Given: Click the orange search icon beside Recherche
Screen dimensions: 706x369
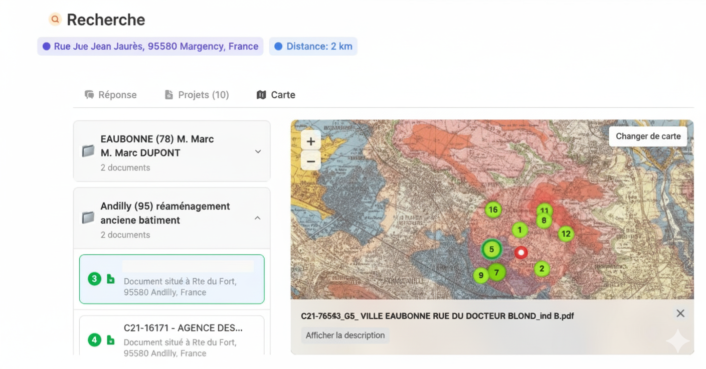Looking at the screenshot, I should tap(55, 20).
